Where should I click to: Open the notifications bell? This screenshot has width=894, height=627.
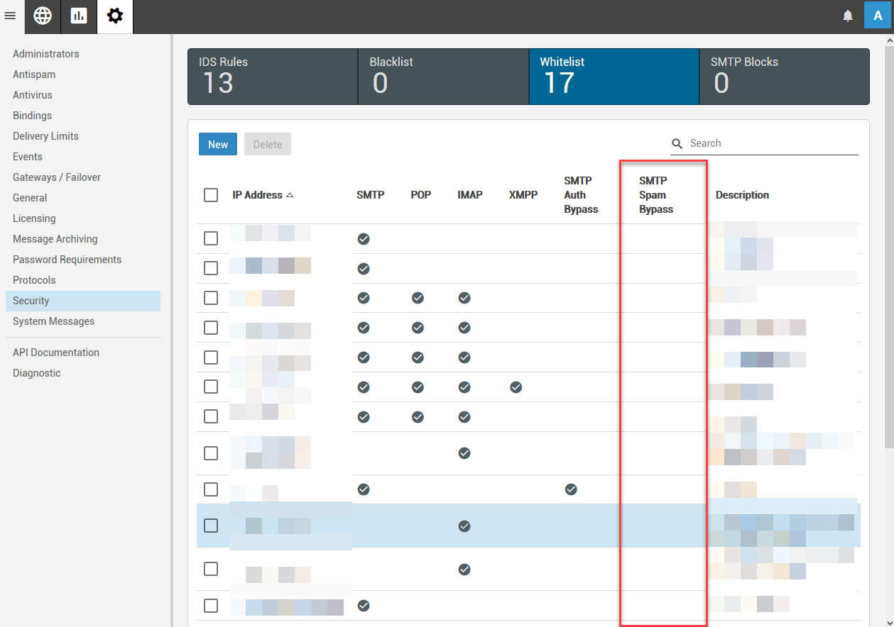click(x=848, y=16)
